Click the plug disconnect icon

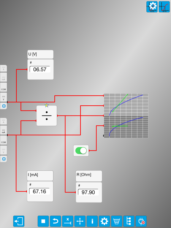(141, 221)
